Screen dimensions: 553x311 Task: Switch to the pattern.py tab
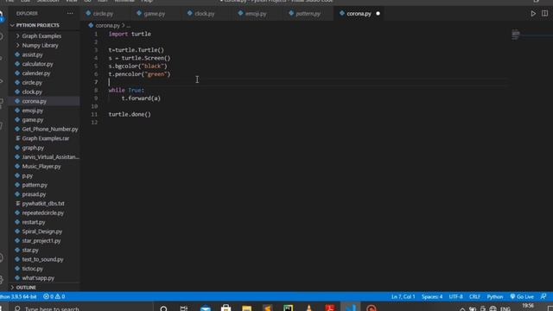[308, 14]
